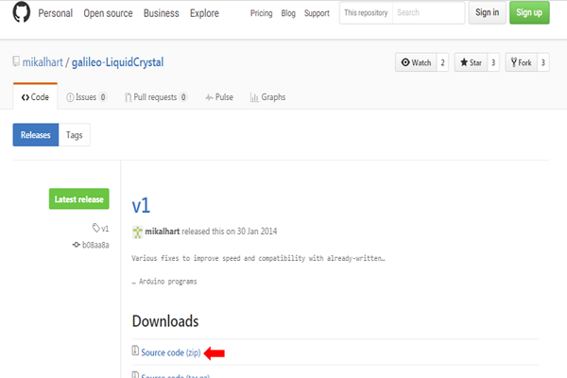Click the repository book icon
The height and width of the screenshot is (378, 567).
coord(16,61)
